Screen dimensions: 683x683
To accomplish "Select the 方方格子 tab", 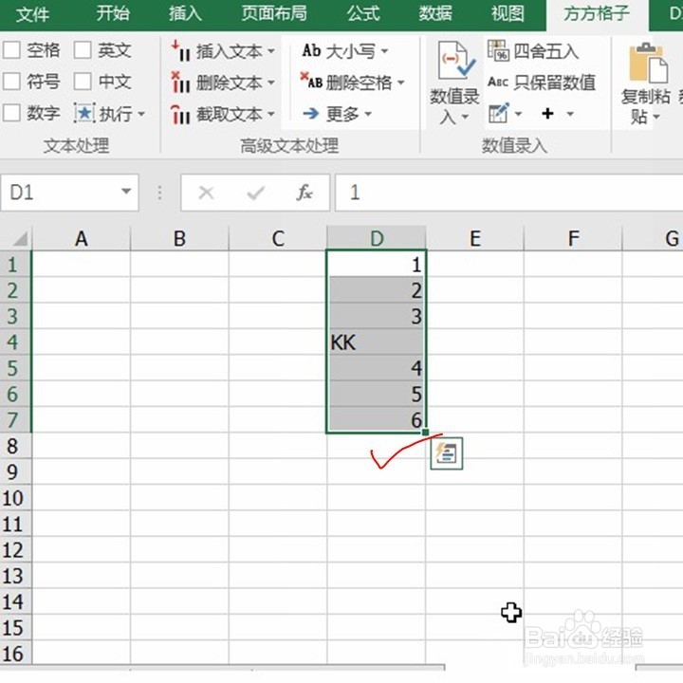I will tap(597, 13).
